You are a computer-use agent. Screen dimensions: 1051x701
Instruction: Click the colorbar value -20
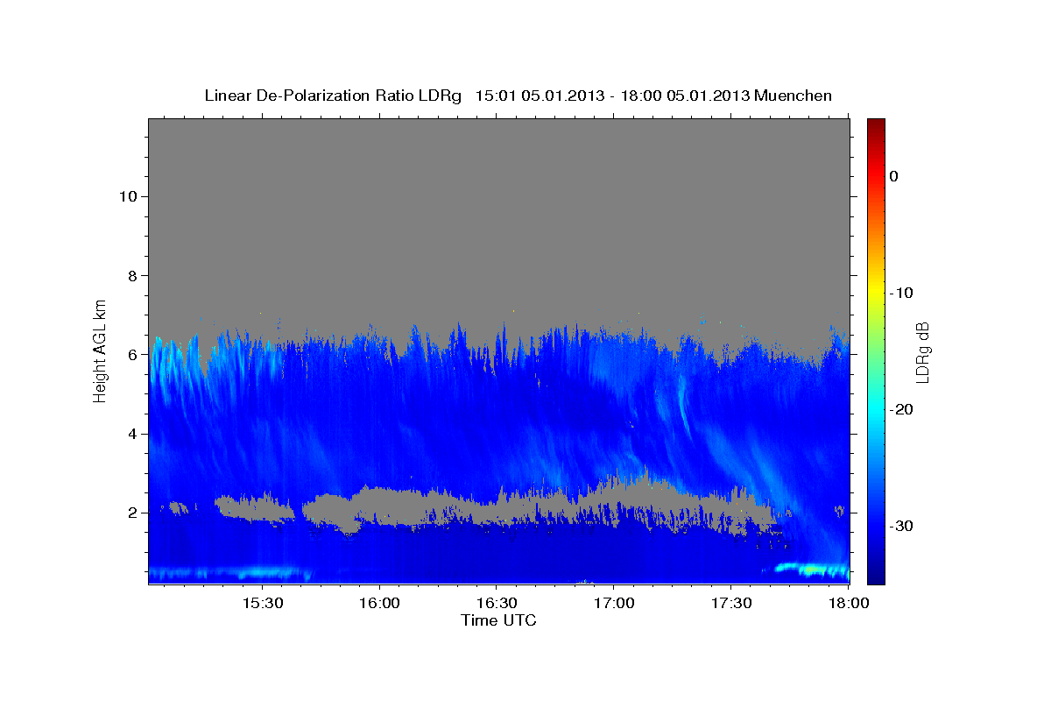[x=901, y=409]
